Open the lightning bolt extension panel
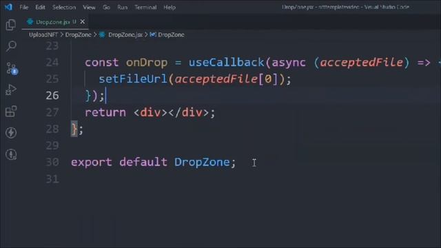Viewport: 441px width, 248px height. tap(11, 133)
